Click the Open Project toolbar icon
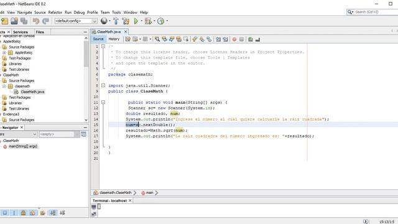Screen dimensions: 398x224 coord(14,21)
